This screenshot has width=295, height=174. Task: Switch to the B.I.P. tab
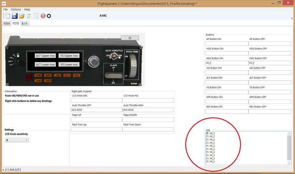click(25, 24)
